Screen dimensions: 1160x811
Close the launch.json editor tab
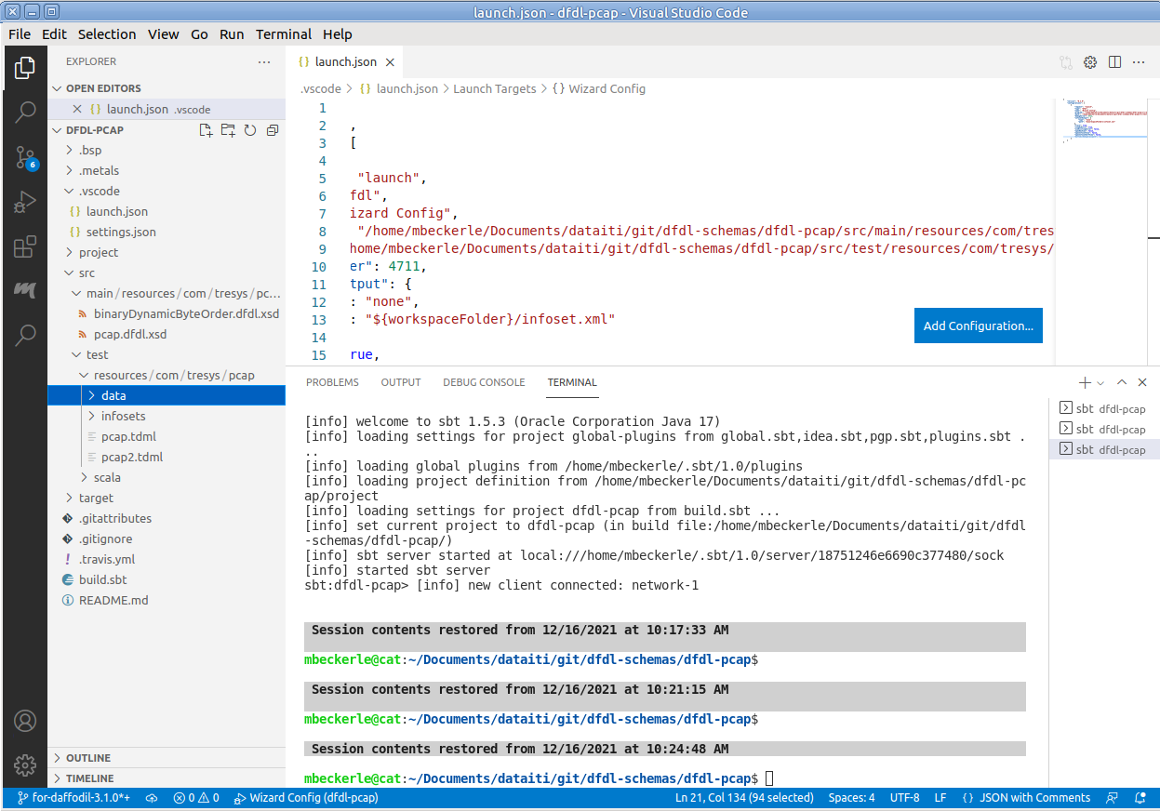pyautogui.click(x=391, y=62)
